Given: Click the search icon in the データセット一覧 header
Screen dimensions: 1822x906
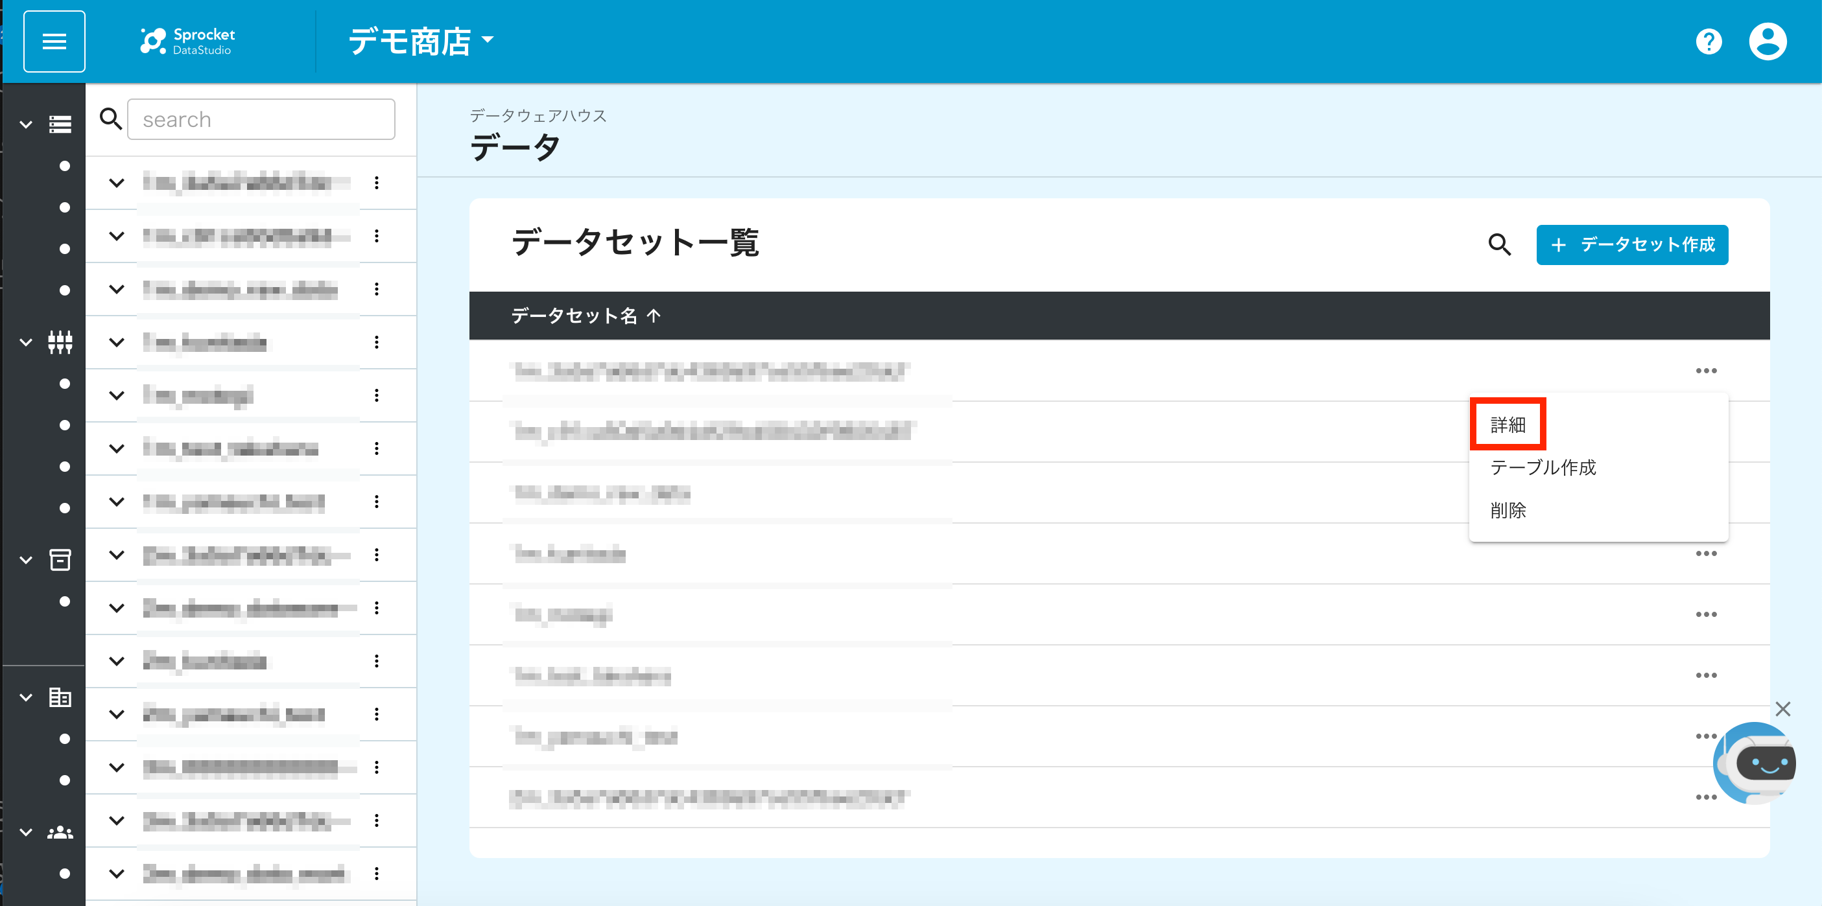Looking at the screenshot, I should coord(1500,244).
